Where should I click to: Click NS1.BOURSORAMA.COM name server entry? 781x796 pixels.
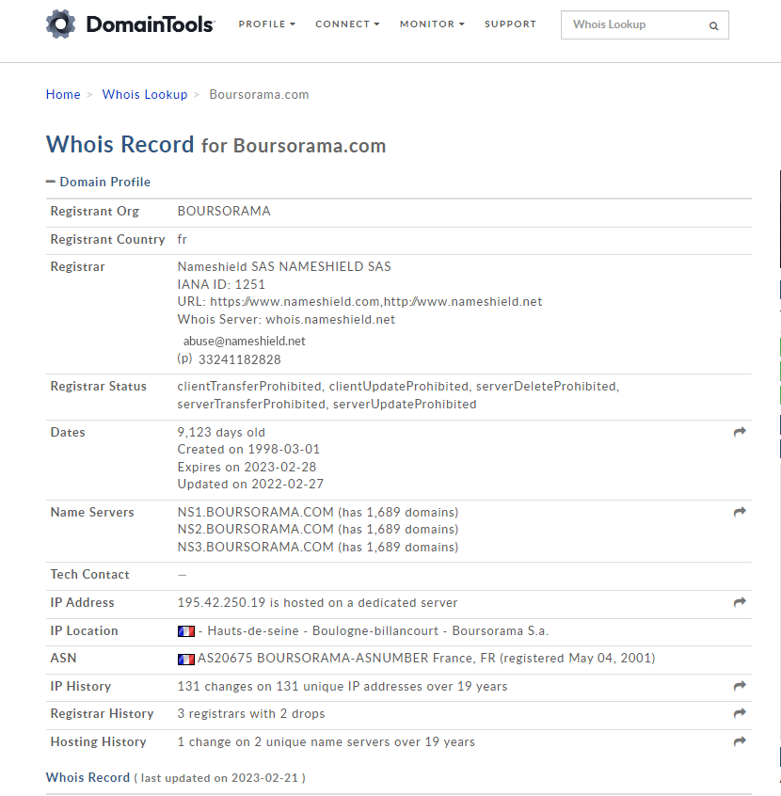click(x=318, y=512)
